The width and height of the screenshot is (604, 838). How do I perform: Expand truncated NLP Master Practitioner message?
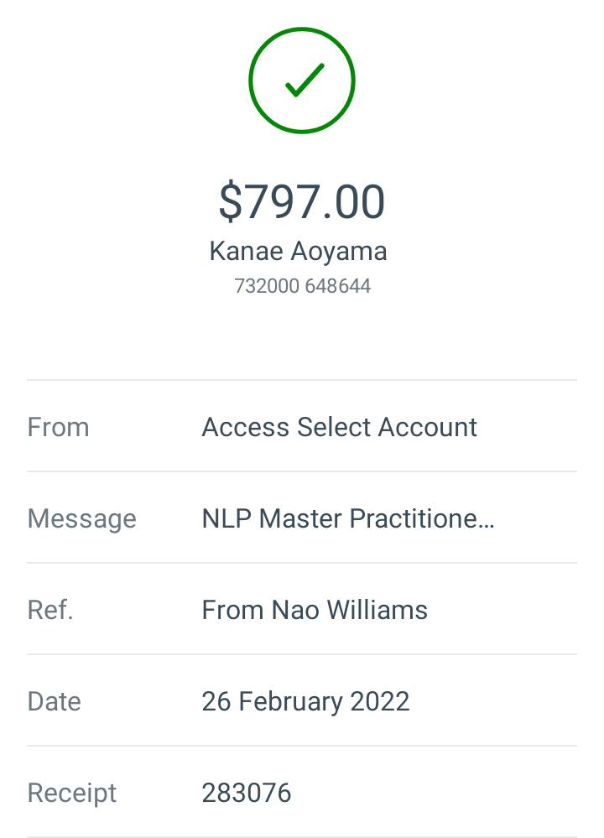pos(348,518)
